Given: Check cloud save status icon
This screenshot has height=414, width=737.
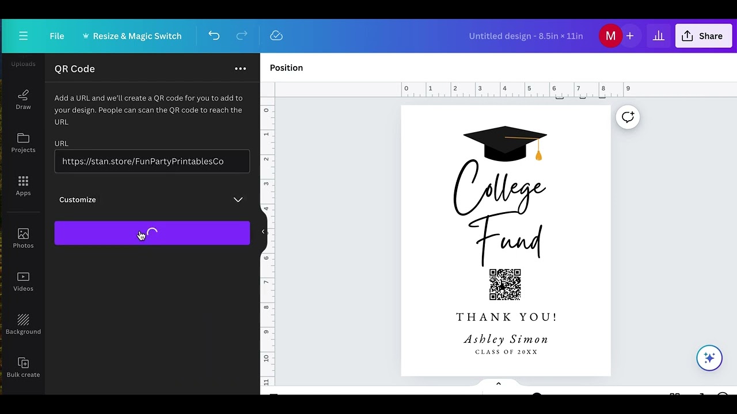Looking at the screenshot, I should pyautogui.click(x=276, y=36).
